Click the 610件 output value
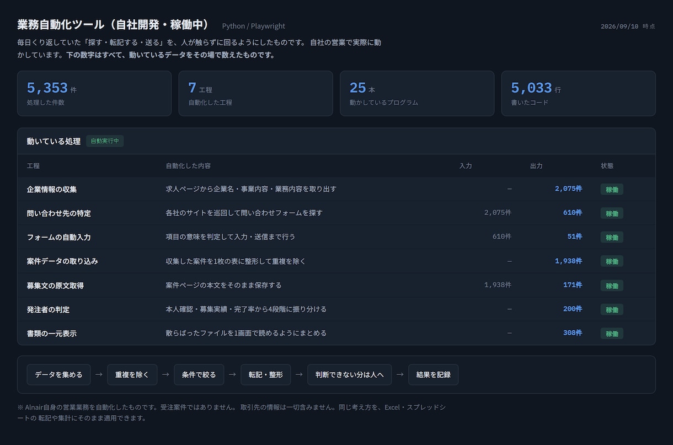 click(573, 212)
